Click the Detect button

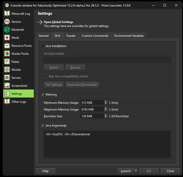54,67
